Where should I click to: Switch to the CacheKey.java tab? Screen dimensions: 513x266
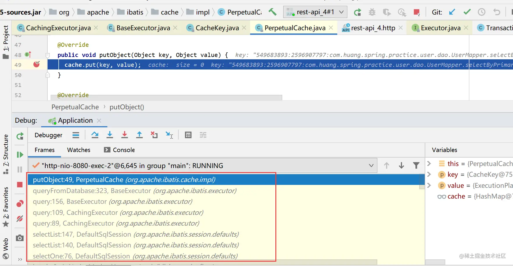point(217,28)
